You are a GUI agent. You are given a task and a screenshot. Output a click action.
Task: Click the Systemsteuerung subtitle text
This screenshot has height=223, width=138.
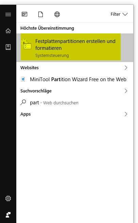52,56
